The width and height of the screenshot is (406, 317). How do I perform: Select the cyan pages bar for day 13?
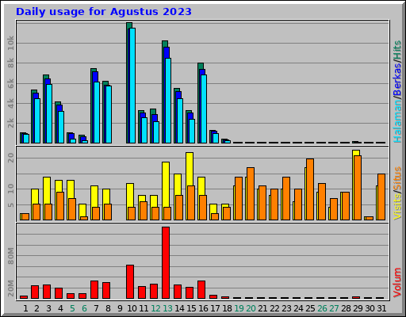pyautogui.click(x=168, y=101)
